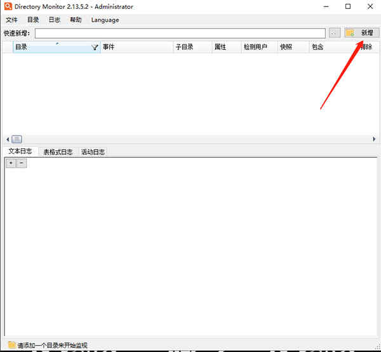The image size is (381, 352).
Task: Click the 快照 column header
Action: click(x=293, y=47)
